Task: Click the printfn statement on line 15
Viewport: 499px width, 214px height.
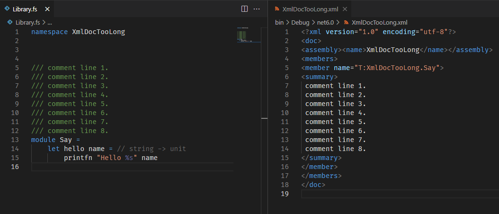Action: coord(111,158)
